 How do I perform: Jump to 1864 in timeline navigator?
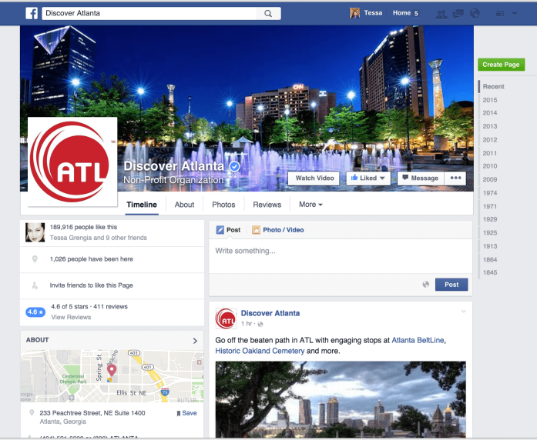coord(490,260)
